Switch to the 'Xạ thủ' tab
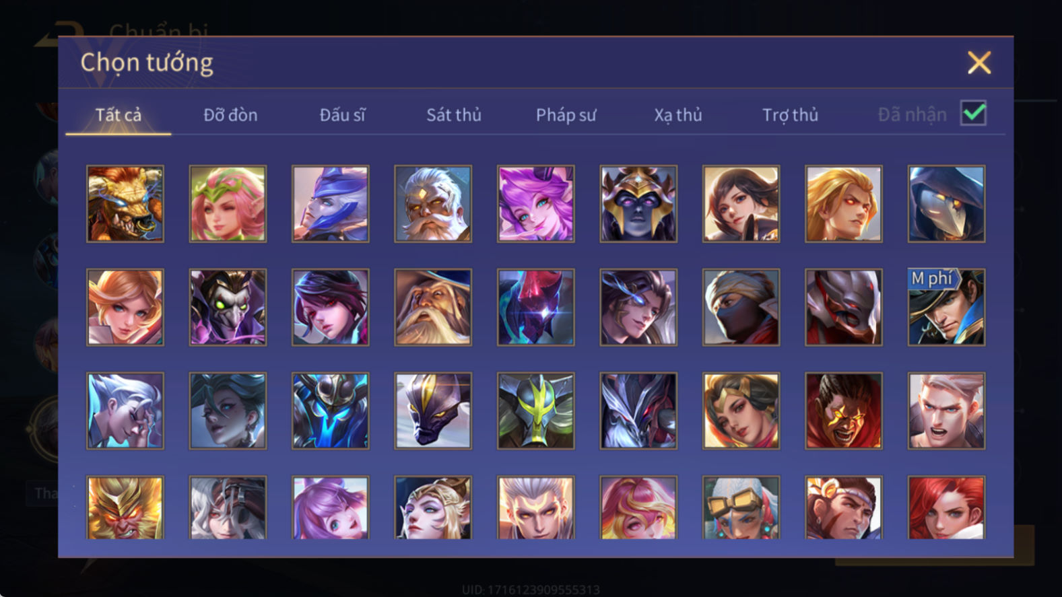This screenshot has height=597, width=1062. pos(678,115)
